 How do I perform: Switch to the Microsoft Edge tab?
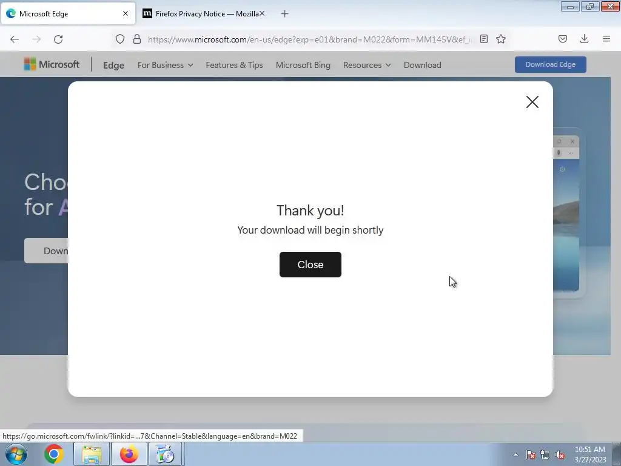tap(68, 14)
